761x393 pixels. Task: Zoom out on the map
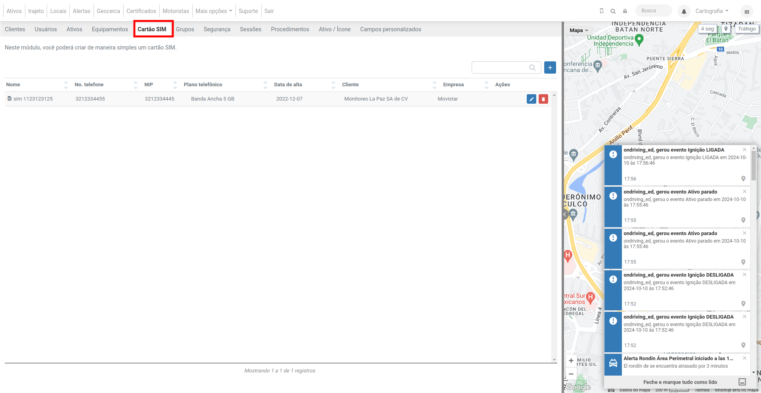571,374
